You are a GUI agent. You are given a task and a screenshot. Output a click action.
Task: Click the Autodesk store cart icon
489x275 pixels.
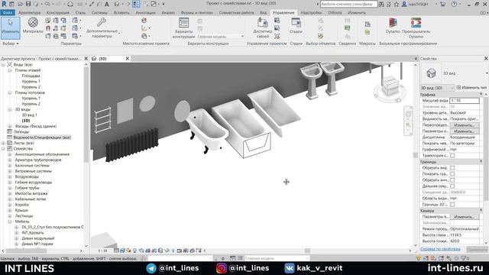(442, 4)
